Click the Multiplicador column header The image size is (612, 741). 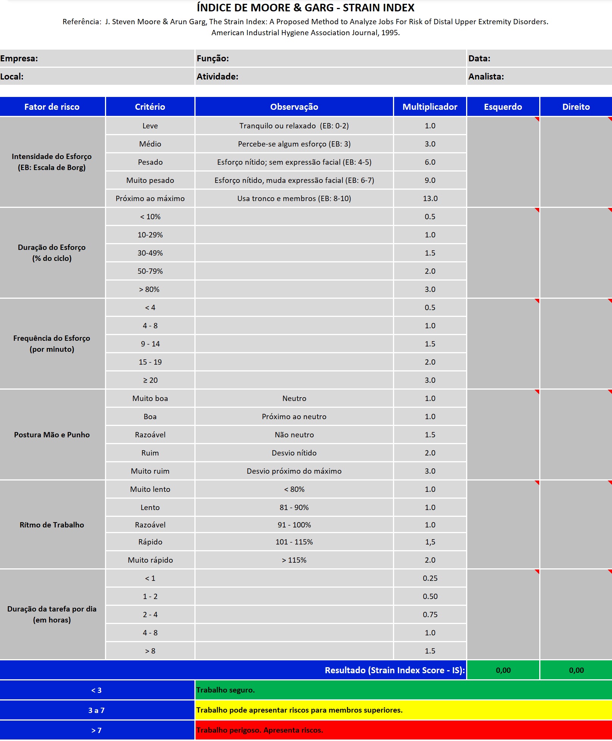tap(430, 107)
